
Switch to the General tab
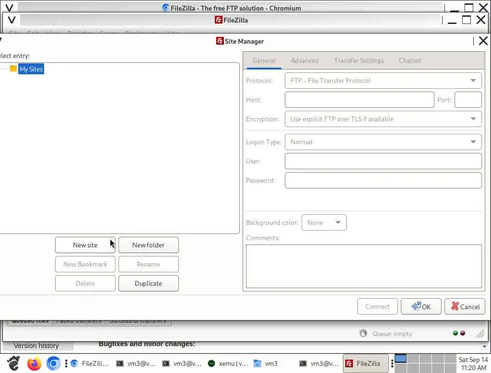point(264,60)
